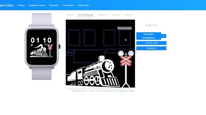The height and width of the screenshot is (115, 206).
Task: Click the Скачать JSON button
Action: click(151, 43)
